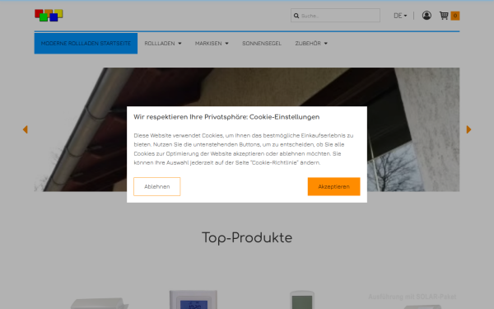
Task: Focus the Suche search field
Action: (335, 16)
